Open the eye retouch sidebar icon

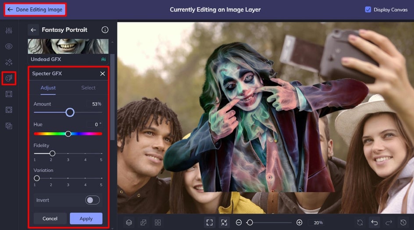pyautogui.click(x=9, y=46)
